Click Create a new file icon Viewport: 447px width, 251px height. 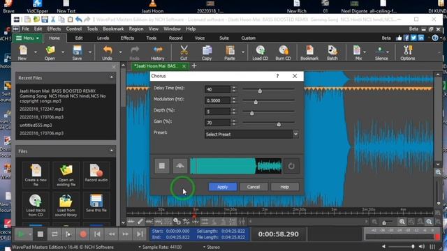36,174
